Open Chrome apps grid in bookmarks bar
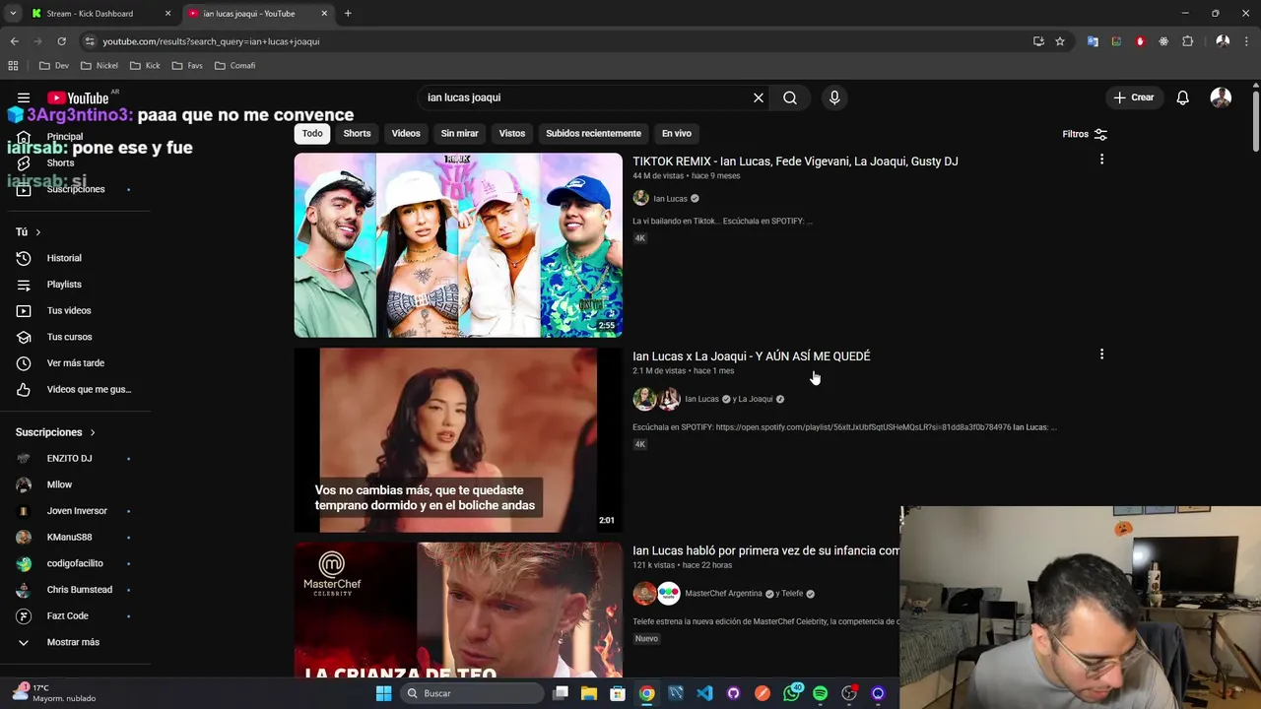Image resolution: width=1261 pixels, height=709 pixels. [x=13, y=66]
